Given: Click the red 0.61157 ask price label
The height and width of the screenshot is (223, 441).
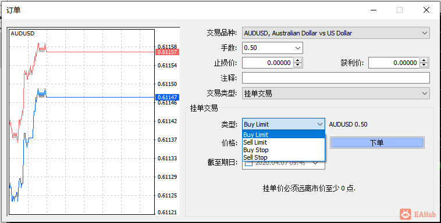Looking at the screenshot, I should 167,52.
